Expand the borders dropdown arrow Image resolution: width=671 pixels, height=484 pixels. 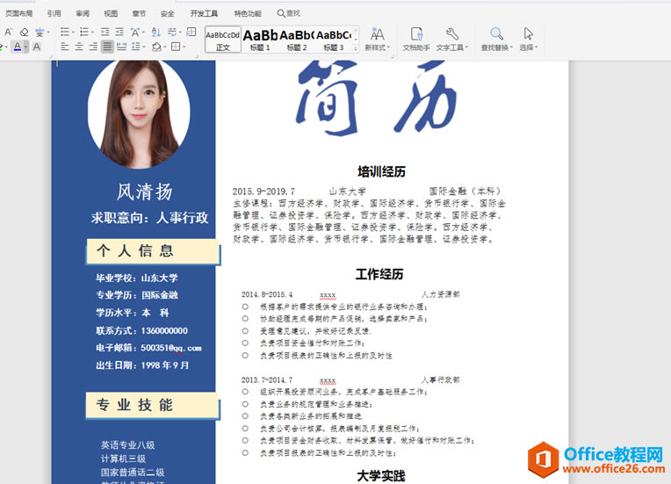pyautogui.click(x=184, y=47)
